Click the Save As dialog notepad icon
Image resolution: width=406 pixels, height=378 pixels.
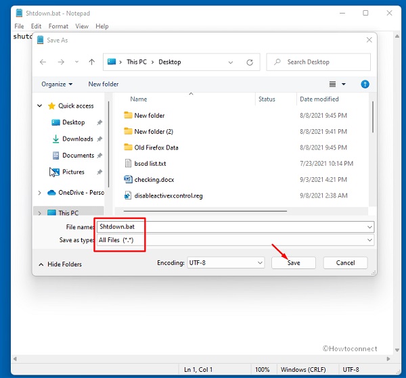(x=40, y=40)
